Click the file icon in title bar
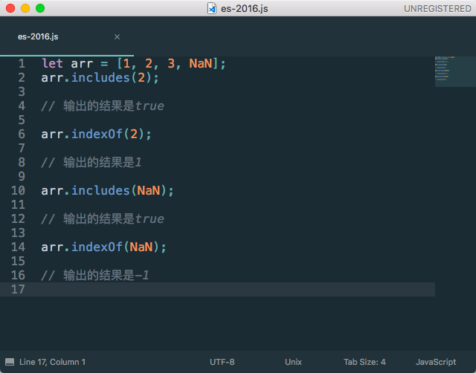This screenshot has width=476, height=373. click(211, 8)
